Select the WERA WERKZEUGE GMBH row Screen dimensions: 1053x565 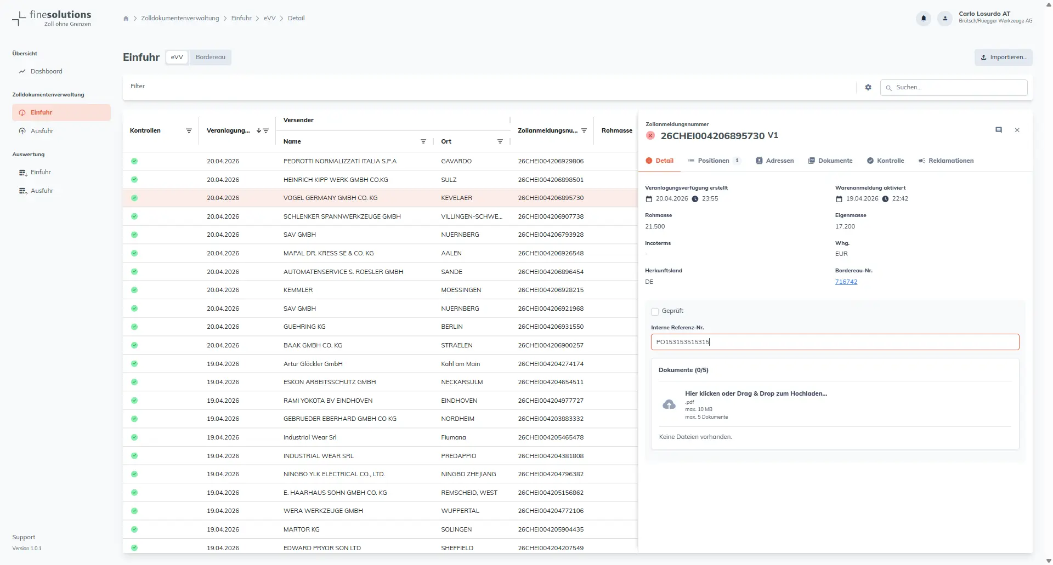pyautogui.click(x=380, y=511)
